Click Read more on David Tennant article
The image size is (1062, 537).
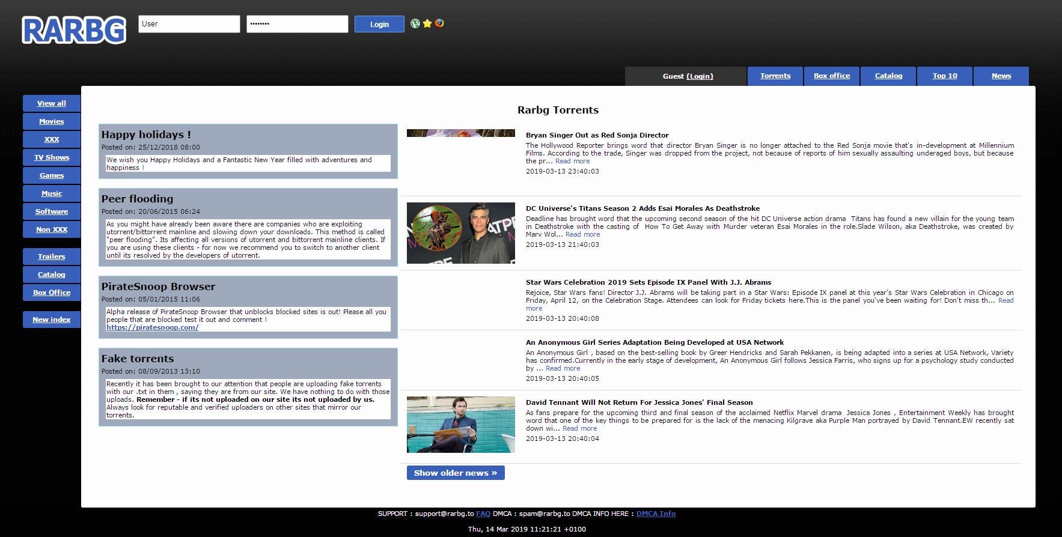(579, 428)
